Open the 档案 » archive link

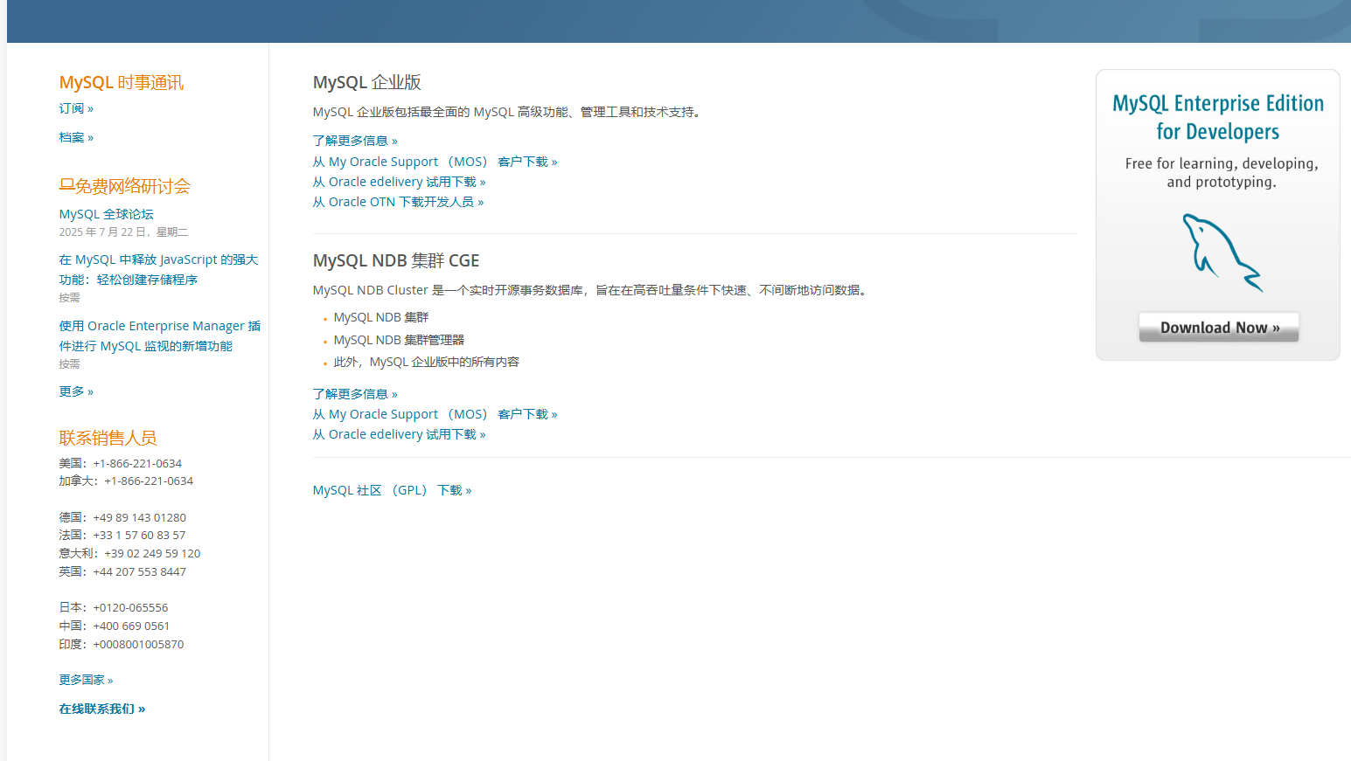pos(76,137)
